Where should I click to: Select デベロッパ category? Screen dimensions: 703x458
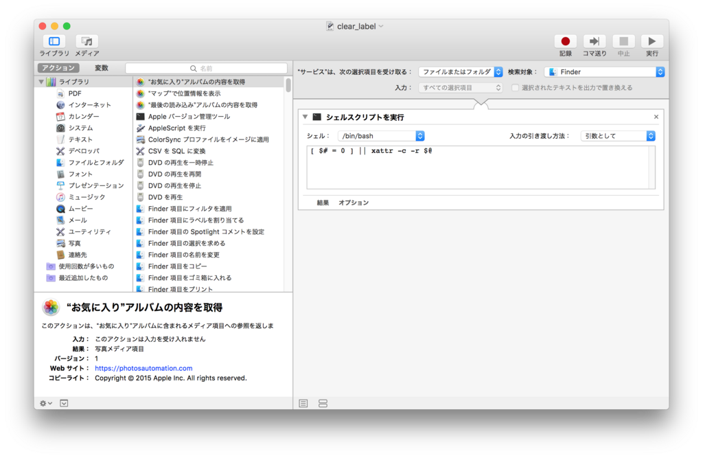point(83,151)
